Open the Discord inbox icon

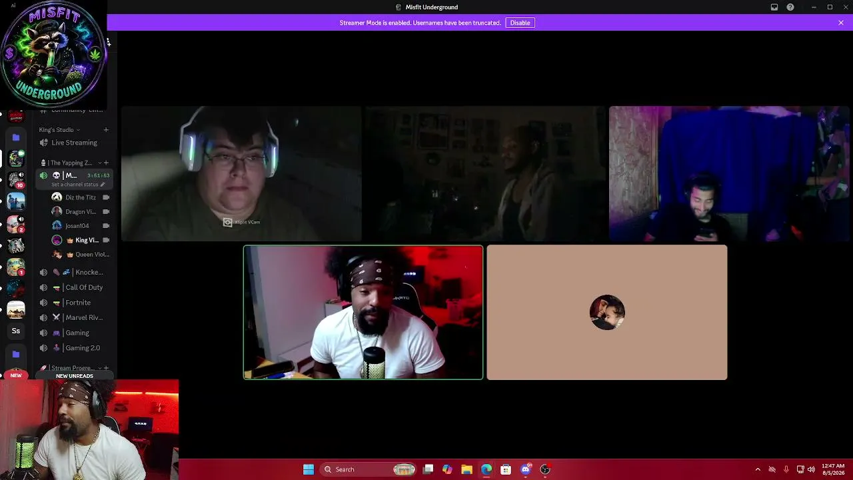pyautogui.click(x=774, y=7)
